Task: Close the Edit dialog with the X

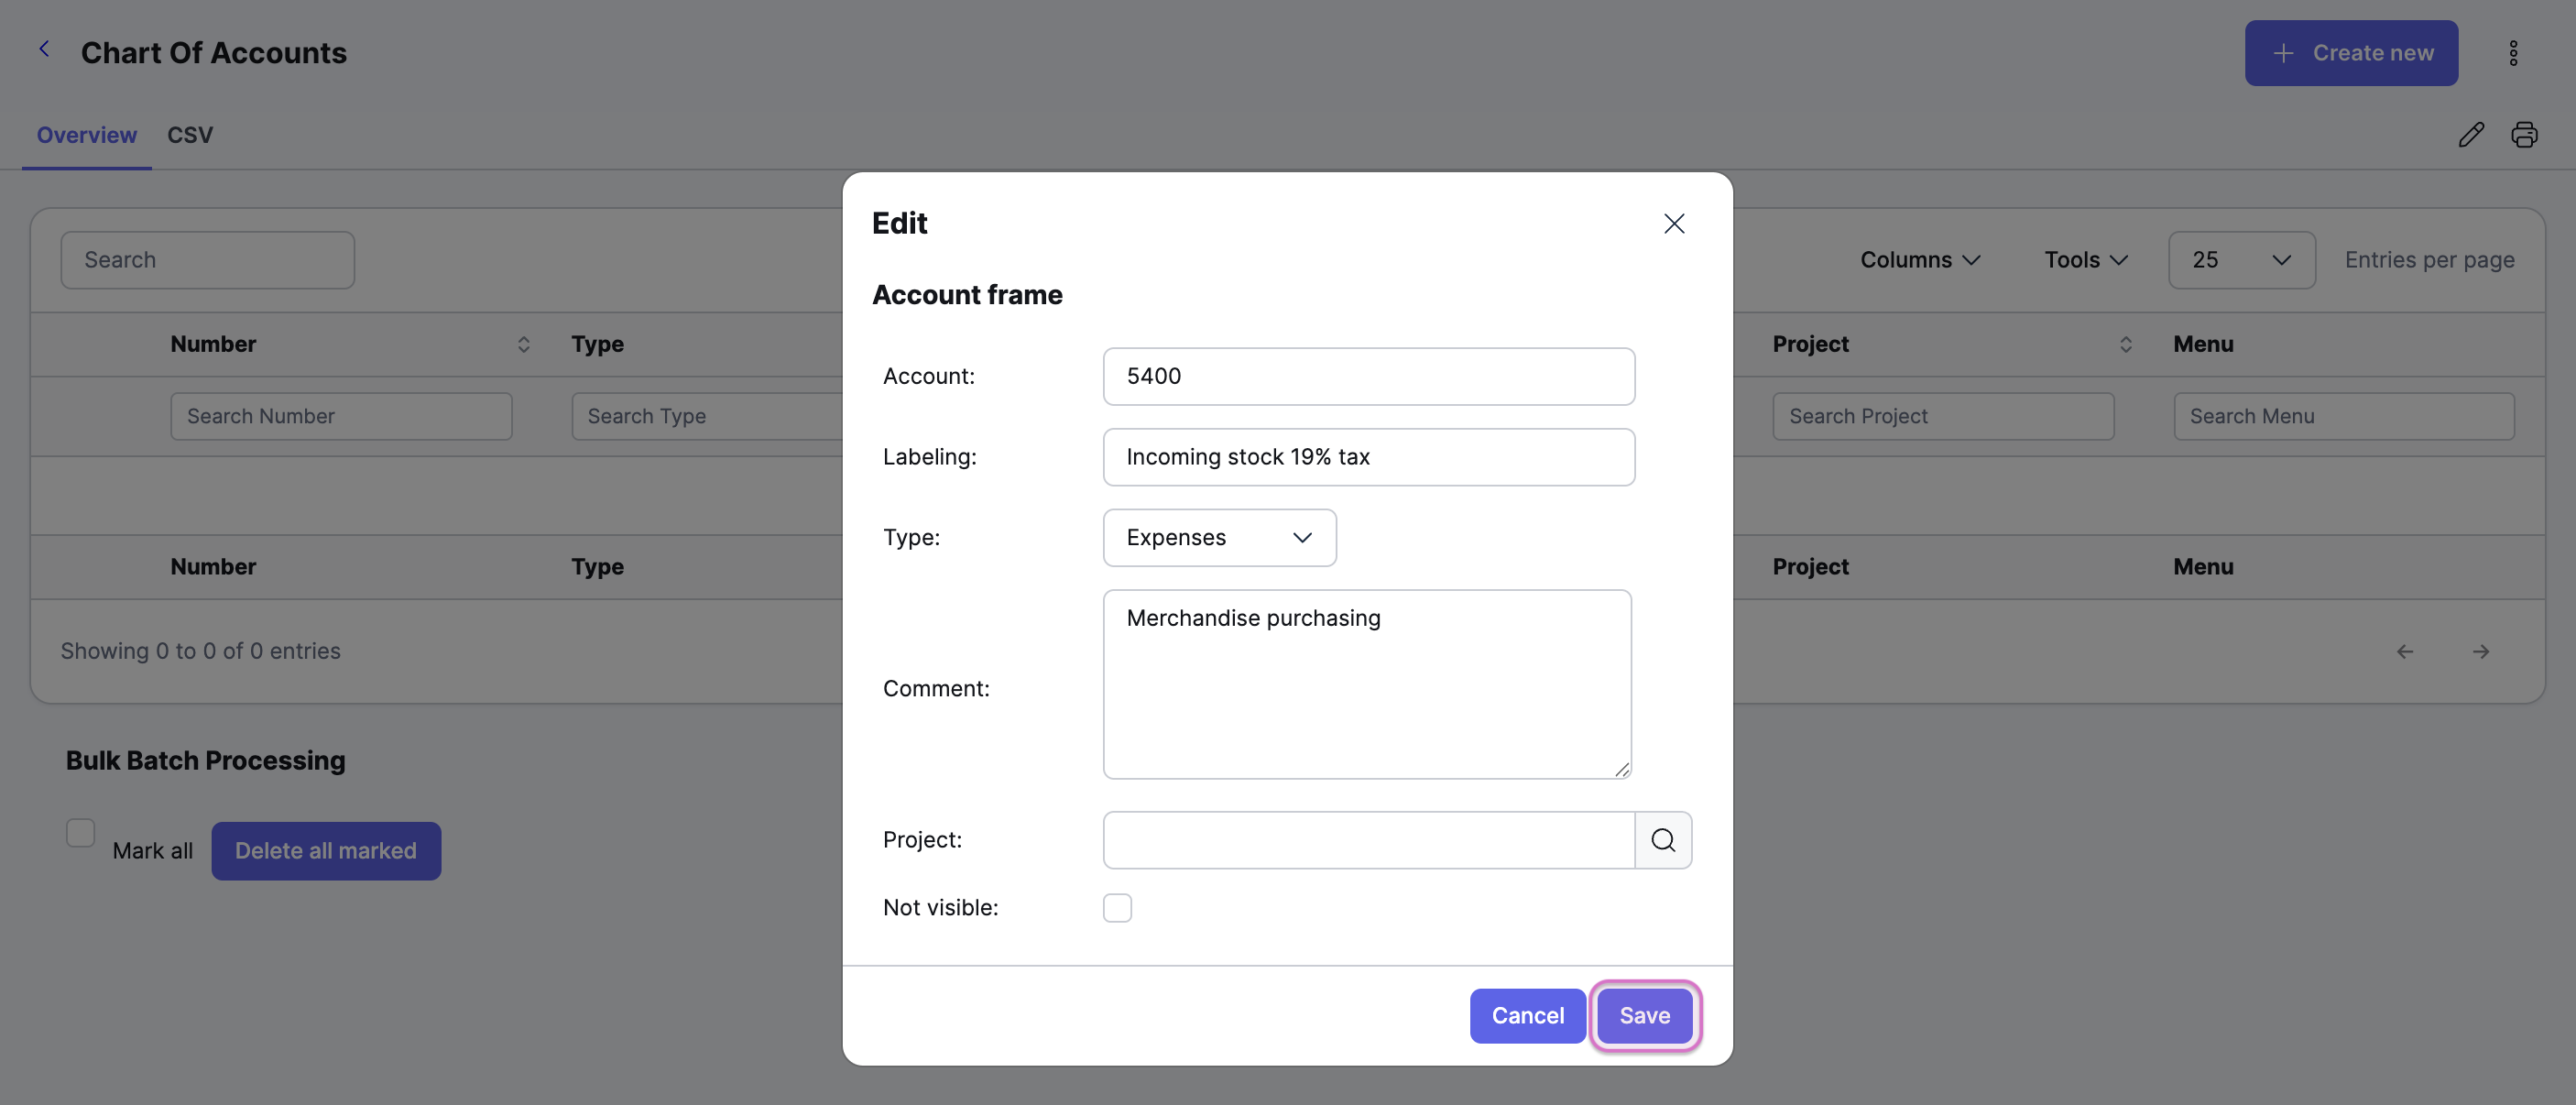Action: tap(1674, 223)
